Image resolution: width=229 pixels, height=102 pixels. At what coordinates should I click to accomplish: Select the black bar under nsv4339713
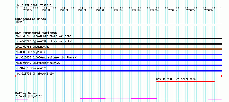tap(118, 38)
